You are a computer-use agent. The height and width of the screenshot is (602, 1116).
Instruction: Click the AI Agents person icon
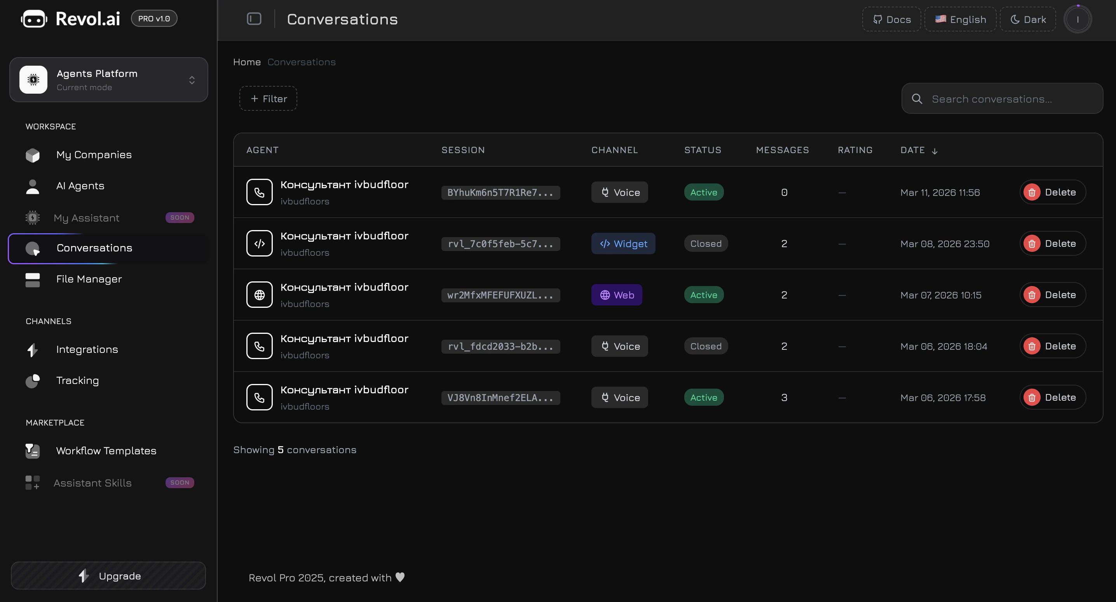click(x=33, y=187)
